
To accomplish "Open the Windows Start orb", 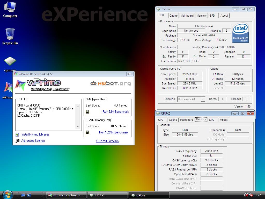I will pyautogui.click(x=8, y=195).
